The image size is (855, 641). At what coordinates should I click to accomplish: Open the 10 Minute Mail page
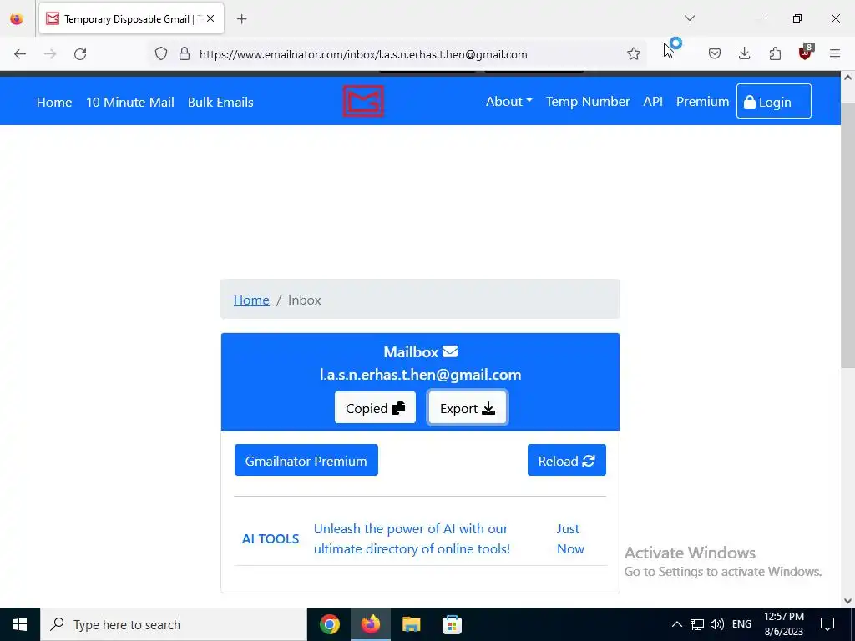tap(130, 102)
